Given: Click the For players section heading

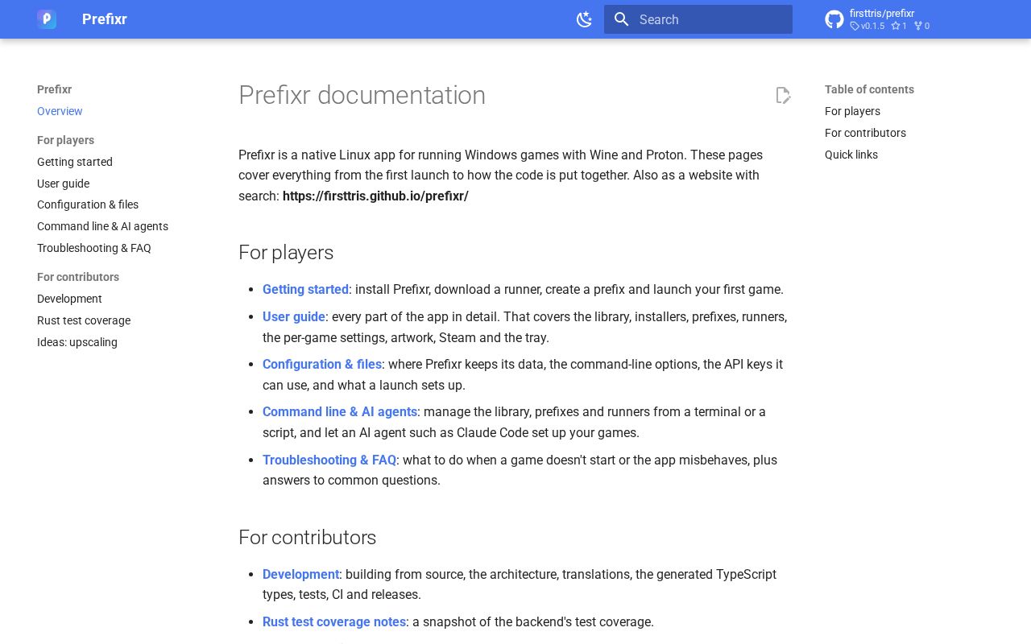Looking at the screenshot, I should 286,253.
